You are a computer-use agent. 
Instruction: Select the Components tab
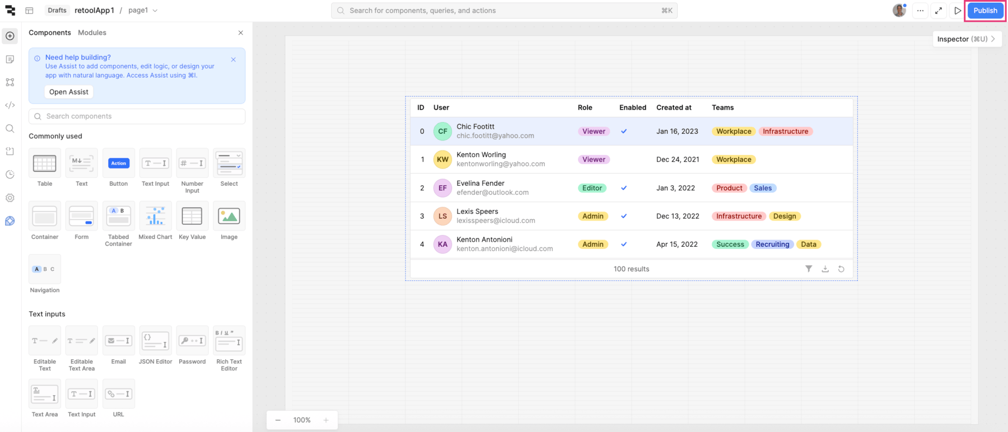(x=50, y=32)
